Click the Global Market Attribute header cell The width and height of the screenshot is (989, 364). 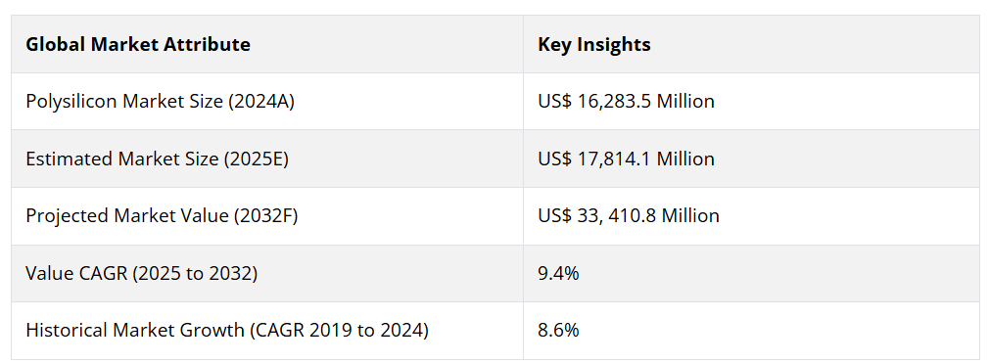coord(266,44)
